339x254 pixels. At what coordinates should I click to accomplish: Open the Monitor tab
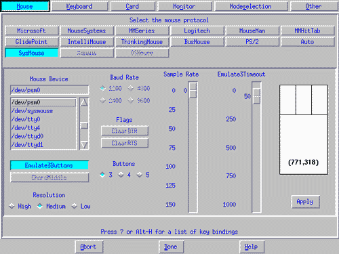pos(184,6)
